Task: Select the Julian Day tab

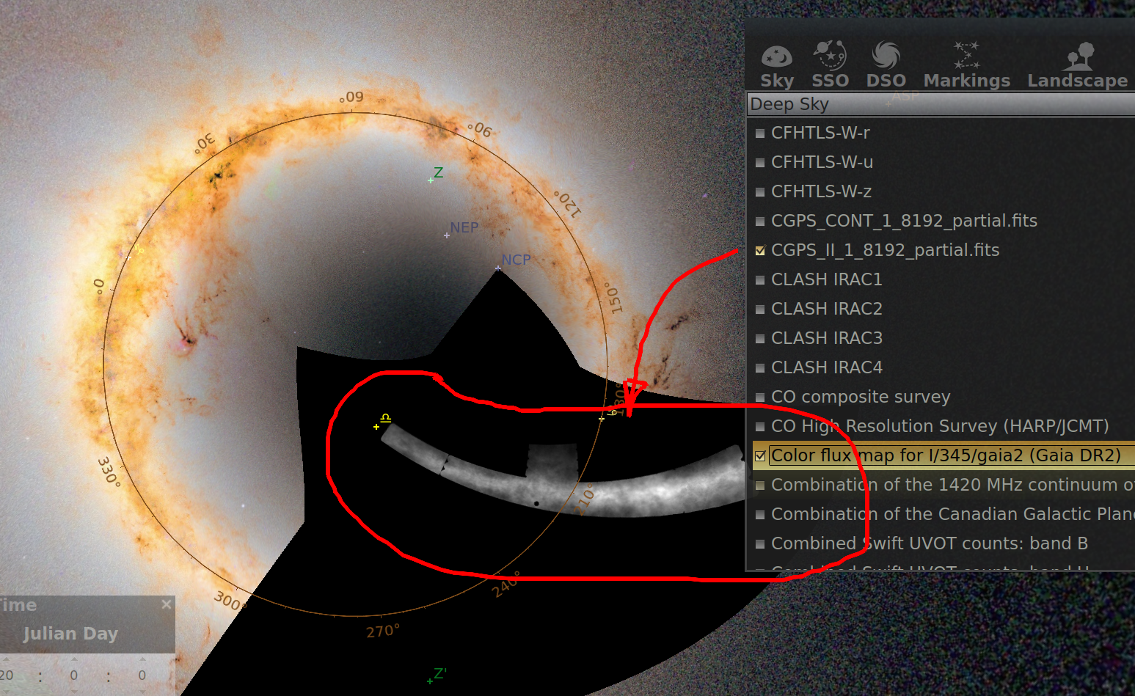Action: (70, 634)
